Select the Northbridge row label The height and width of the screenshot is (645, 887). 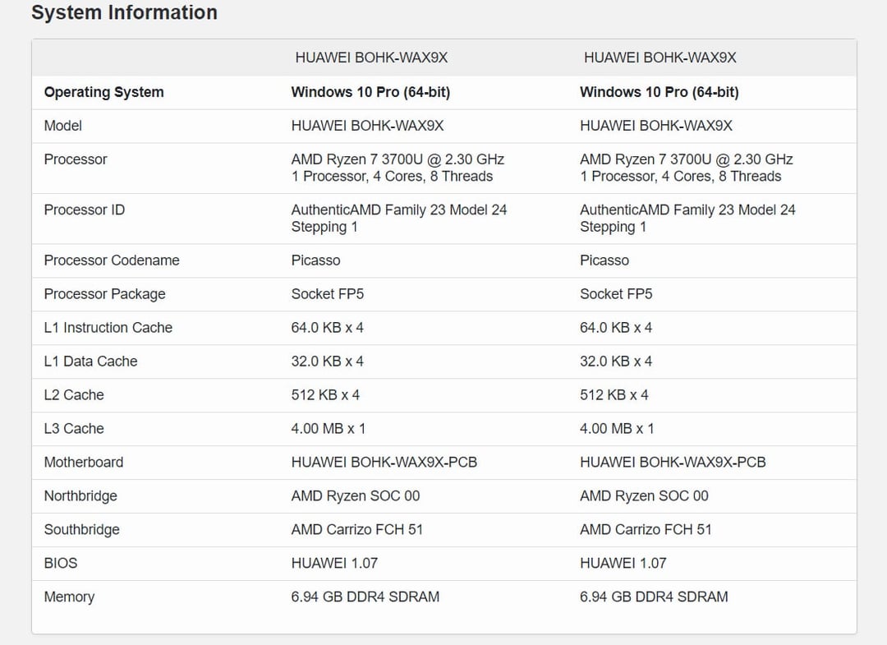click(x=80, y=496)
